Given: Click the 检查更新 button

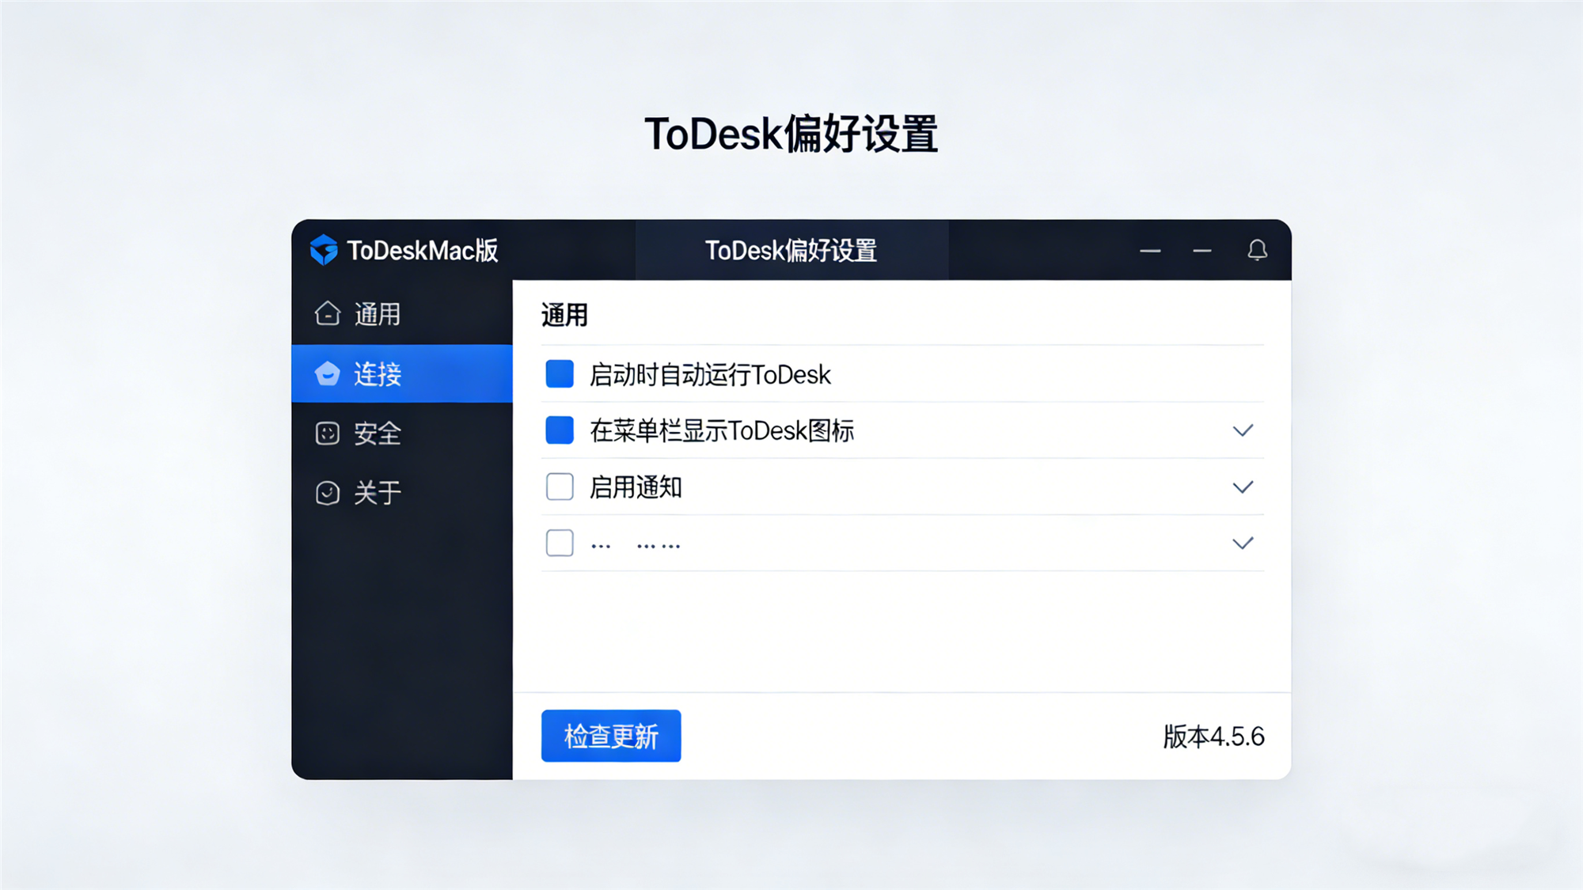Looking at the screenshot, I should [610, 736].
